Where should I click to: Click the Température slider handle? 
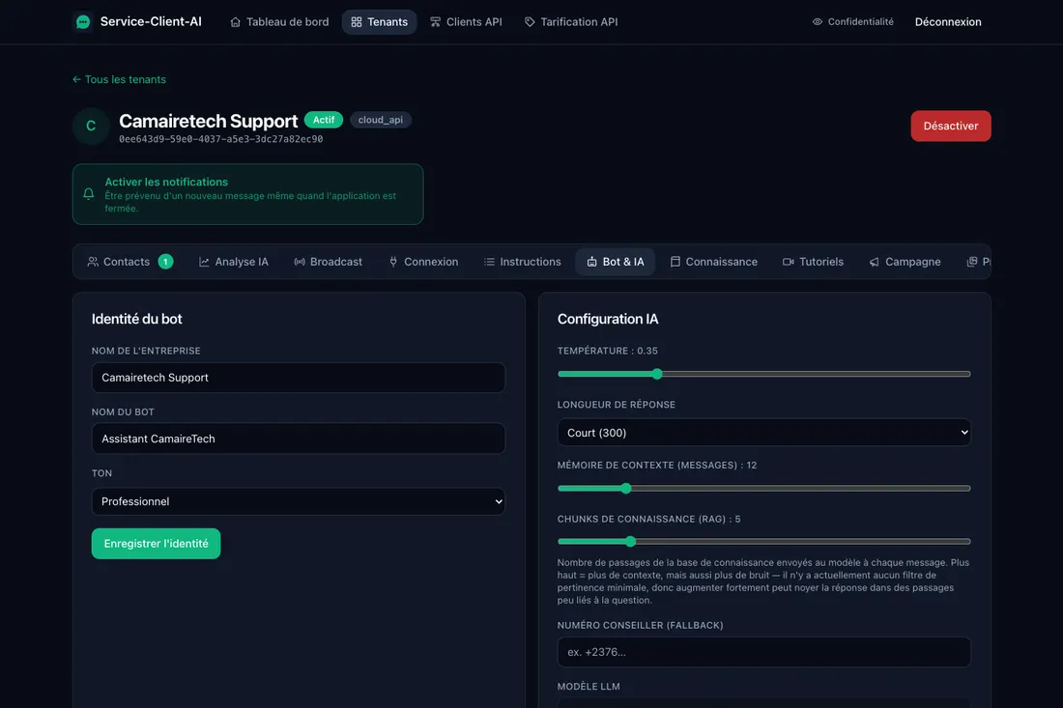point(657,374)
